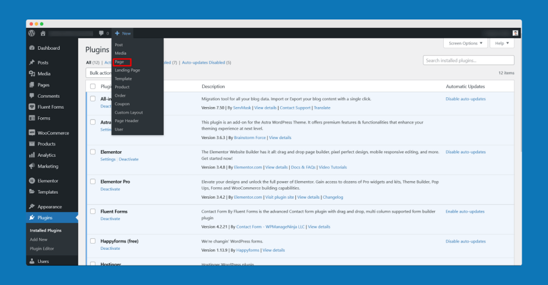Open the Help dropdown tab
Viewport: 548px width, 285px height.
coord(502,43)
